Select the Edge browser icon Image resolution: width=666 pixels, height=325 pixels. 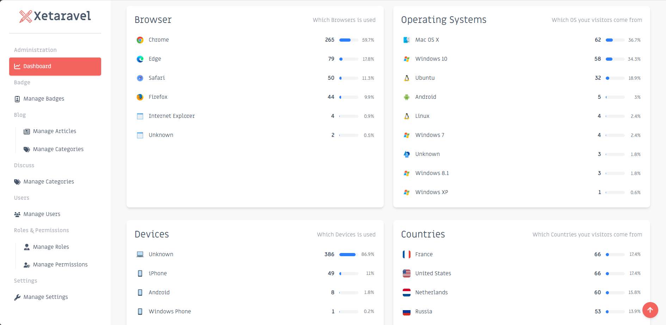click(x=140, y=59)
